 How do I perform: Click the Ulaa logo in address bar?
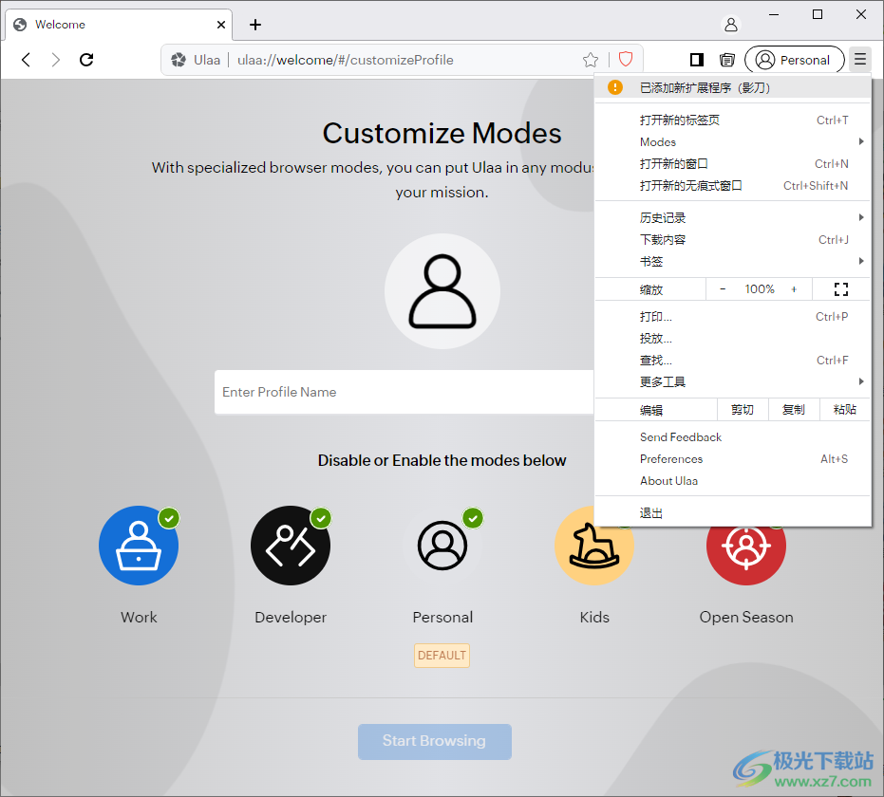click(x=179, y=60)
